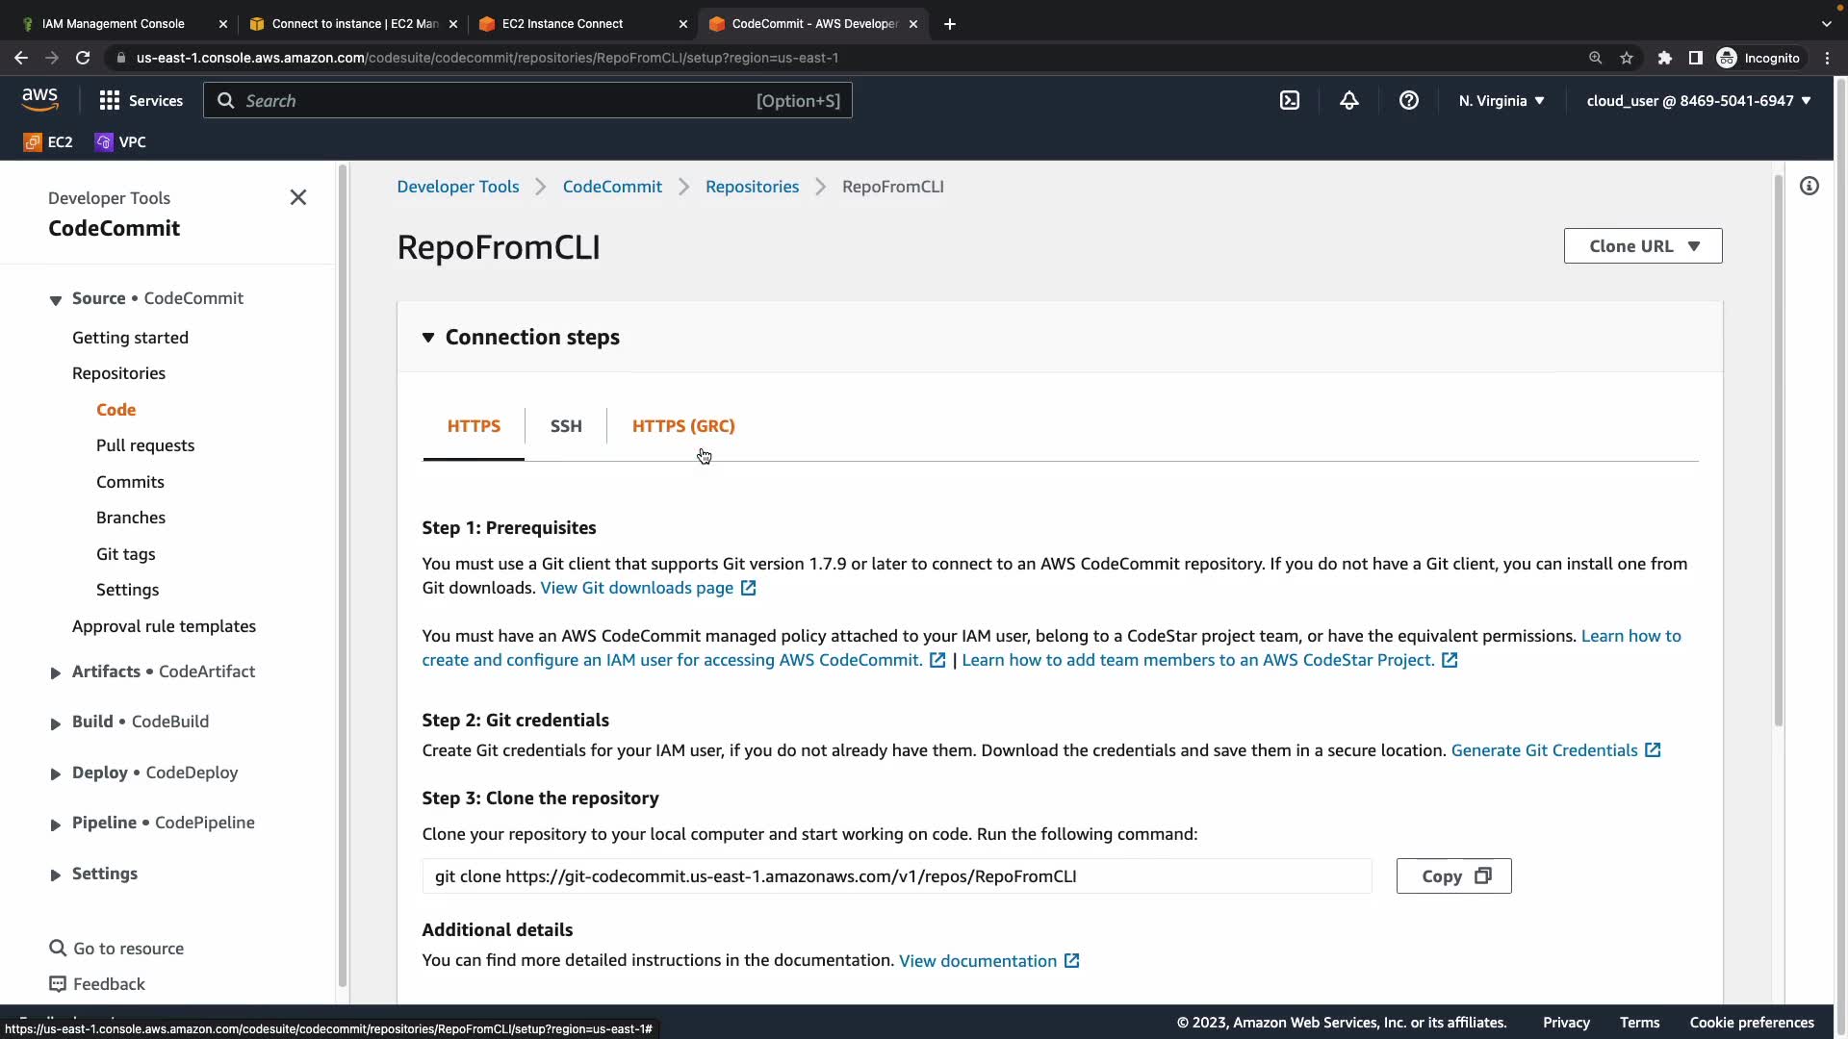Open the Clone URL dropdown
The width and height of the screenshot is (1848, 1039).
click(1642, 246)
